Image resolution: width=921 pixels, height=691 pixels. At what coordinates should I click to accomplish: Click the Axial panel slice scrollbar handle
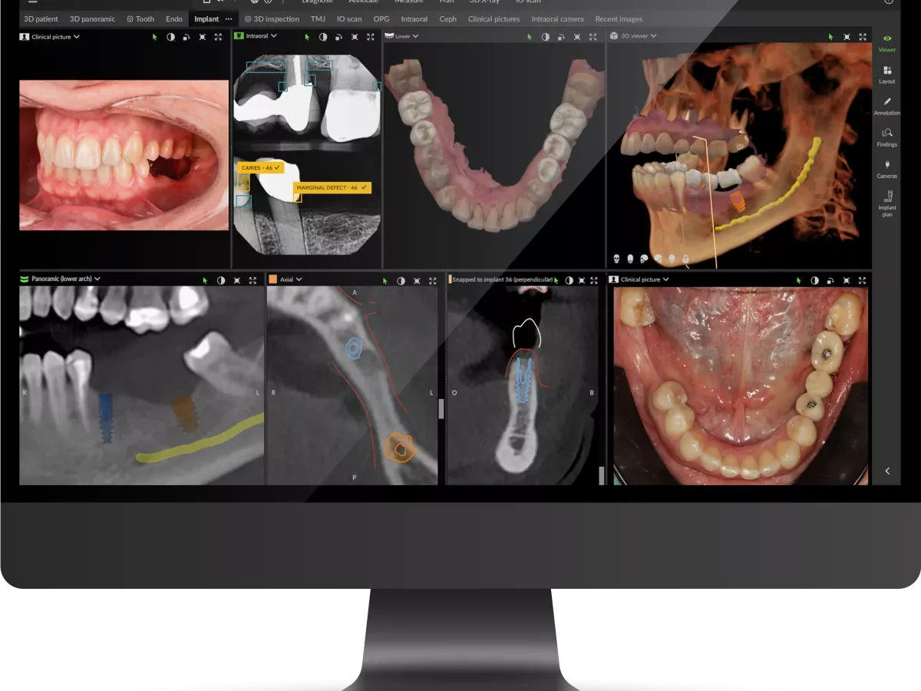pos(441,408)
